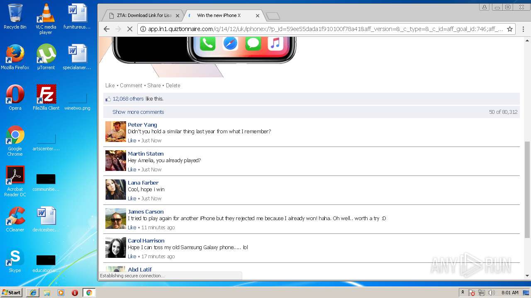This screenshot has width=531, height=298.
Task: Switch to Chrome taskbar button
Action: 89,293
